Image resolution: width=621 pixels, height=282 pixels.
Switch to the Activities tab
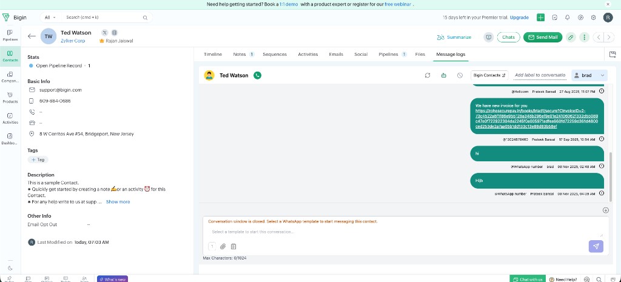[x=307, y=54]
